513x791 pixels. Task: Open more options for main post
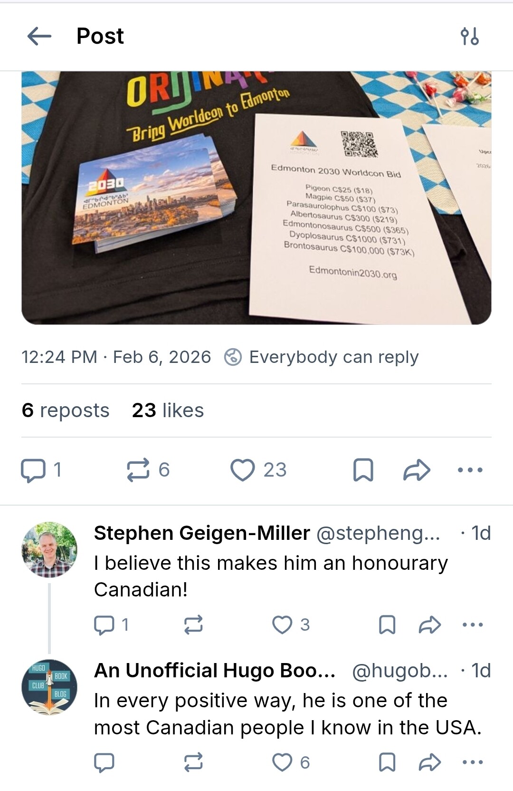pyautogui.click(x=470, y=470)
